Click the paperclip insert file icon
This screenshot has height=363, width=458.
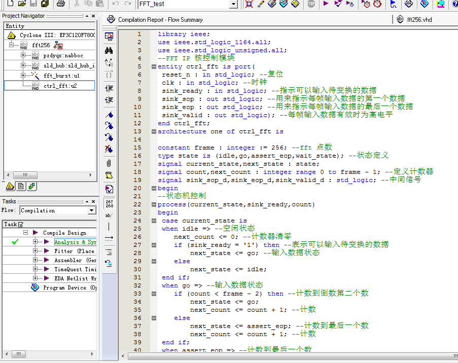(109, 163)
